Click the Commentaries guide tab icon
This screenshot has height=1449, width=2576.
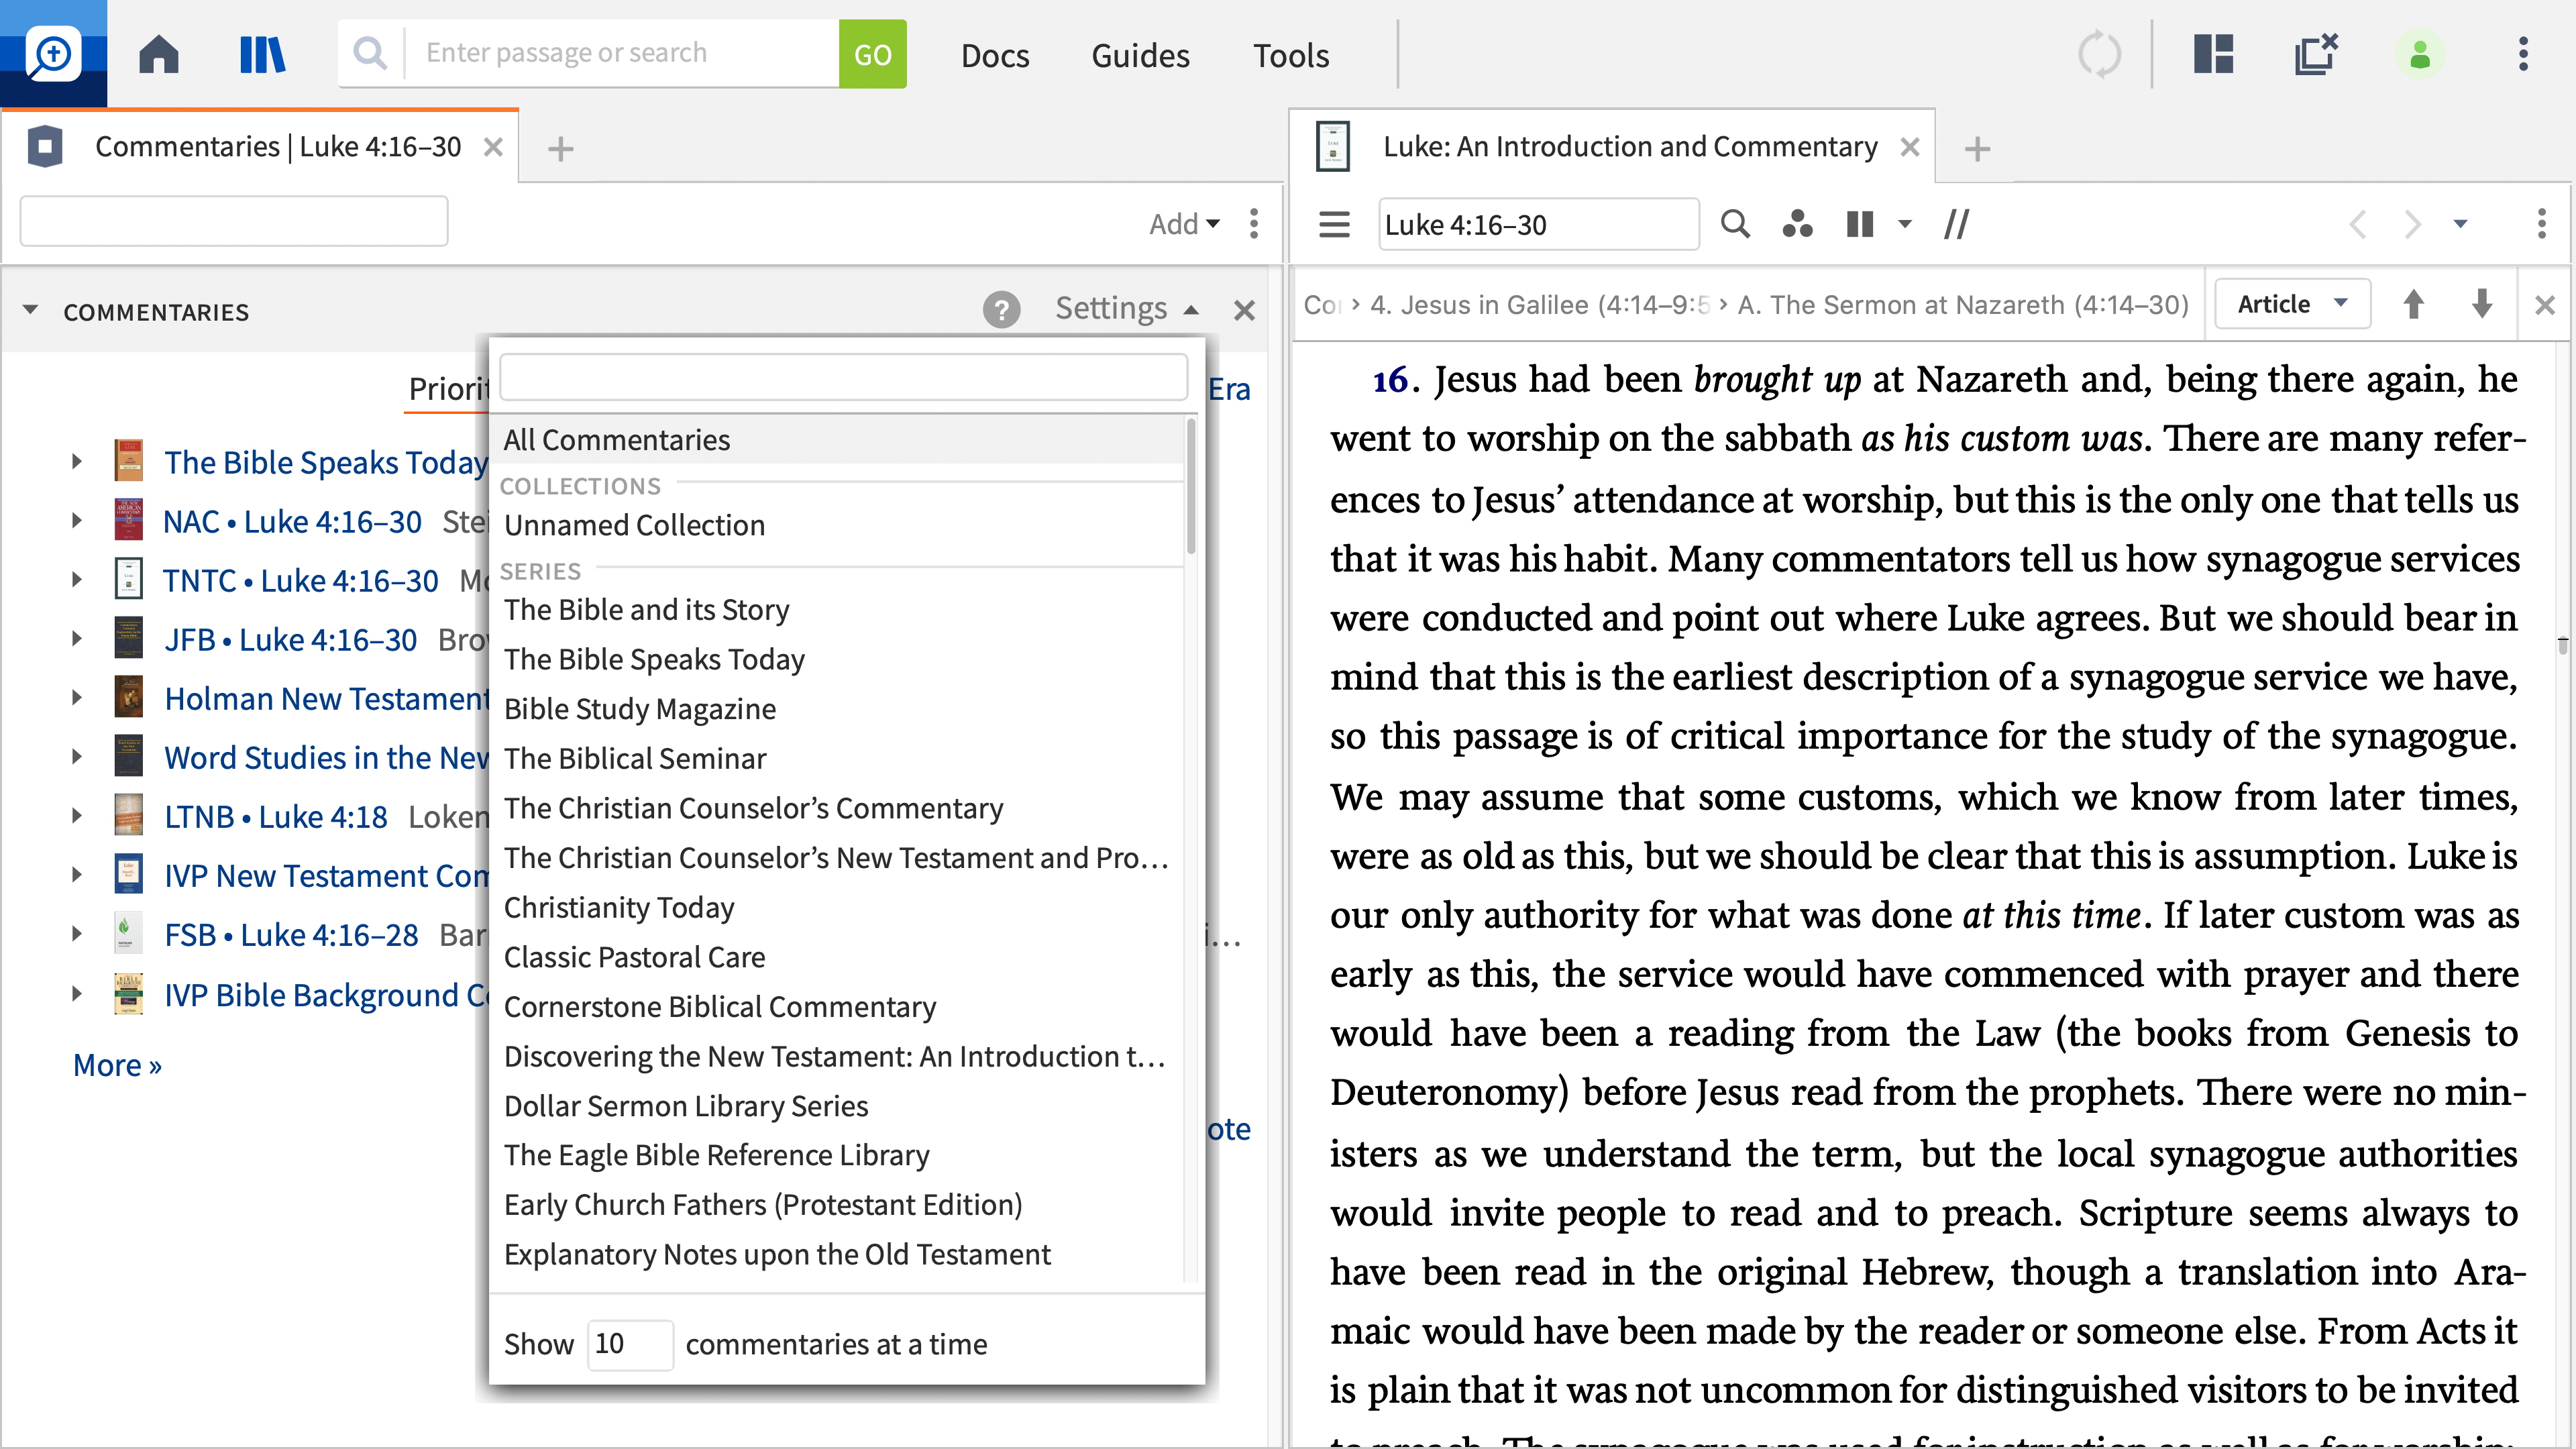click(45, 147)
